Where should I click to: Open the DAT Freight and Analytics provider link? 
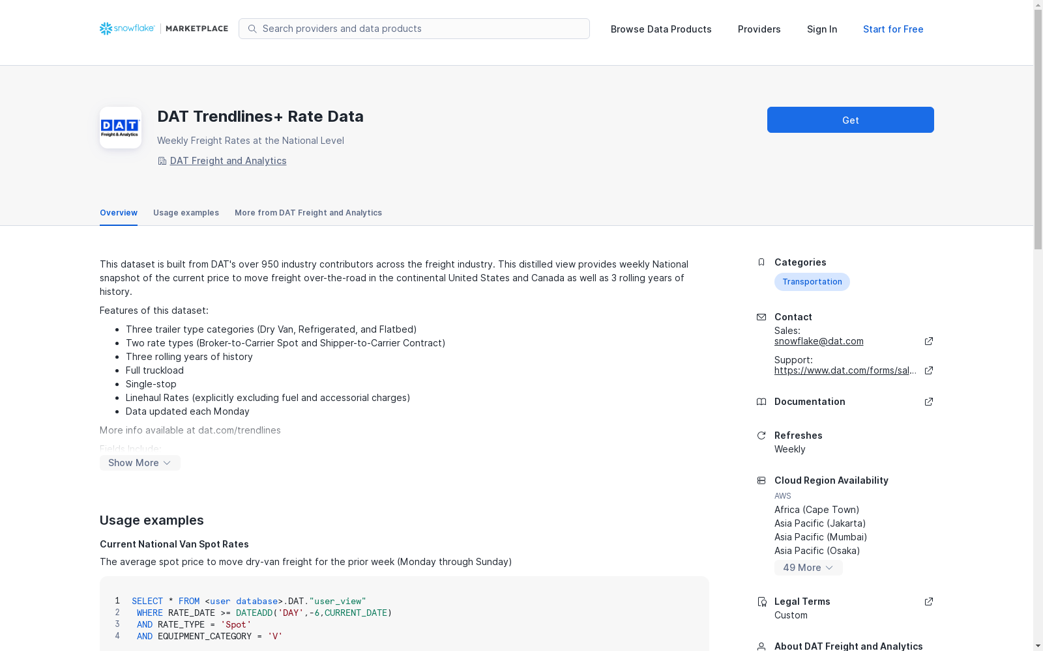tap(228, 161)
